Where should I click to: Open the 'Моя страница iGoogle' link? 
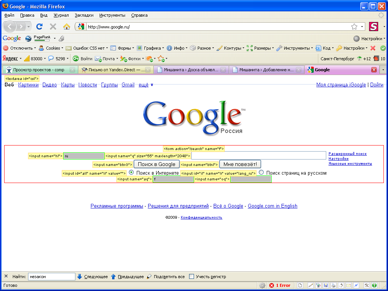pos(341,85)
